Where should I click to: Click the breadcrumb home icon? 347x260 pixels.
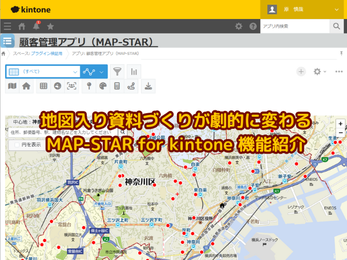[3, 54]
